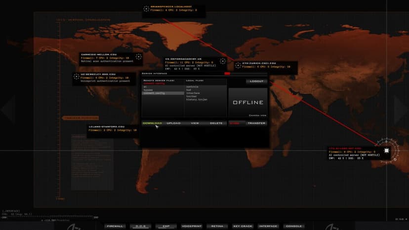Screen dimensions: 409x230
Task: Select local file 'controls'
Action: pos(192,86)
